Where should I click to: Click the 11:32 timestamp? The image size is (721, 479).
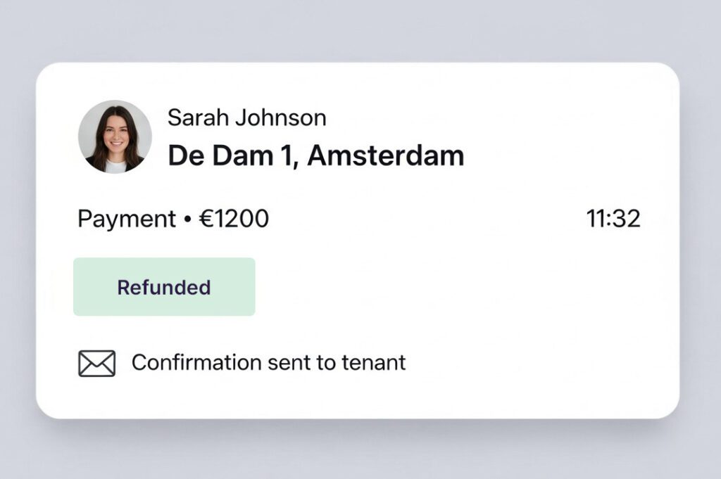pyautogui.click(x=615, y=218)
